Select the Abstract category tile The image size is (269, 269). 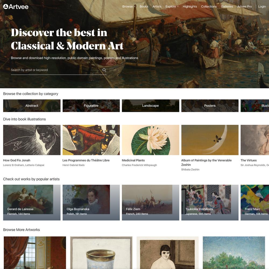(32, 106)
